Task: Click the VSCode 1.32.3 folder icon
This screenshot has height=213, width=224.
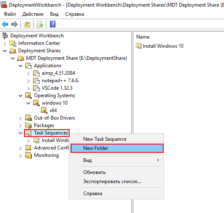Action: click(x=36, y=88)
